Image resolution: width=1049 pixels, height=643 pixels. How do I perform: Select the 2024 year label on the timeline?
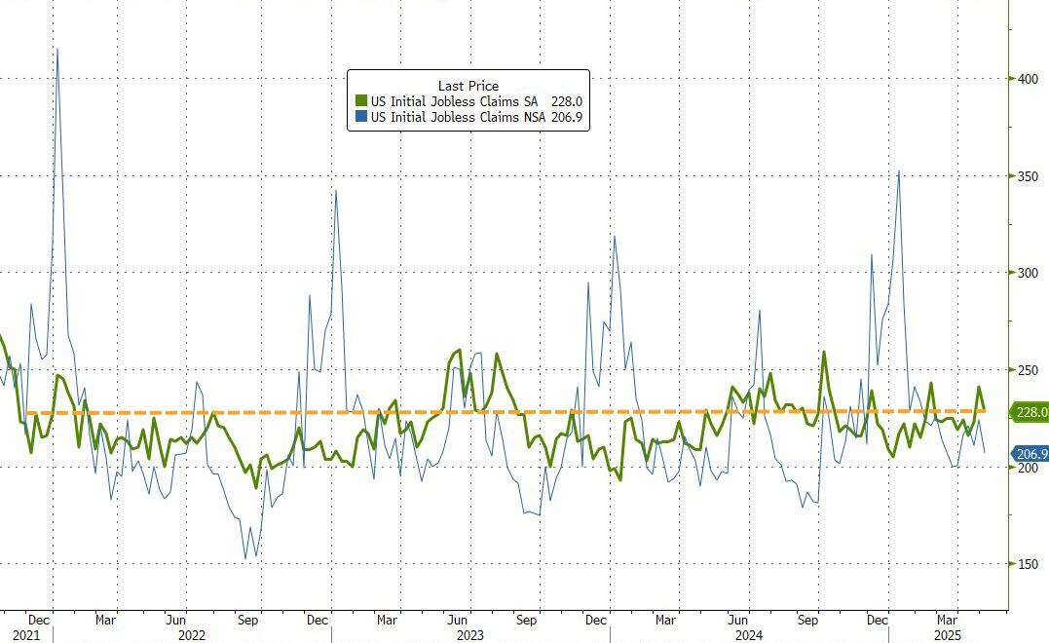[x=749, y=634]
